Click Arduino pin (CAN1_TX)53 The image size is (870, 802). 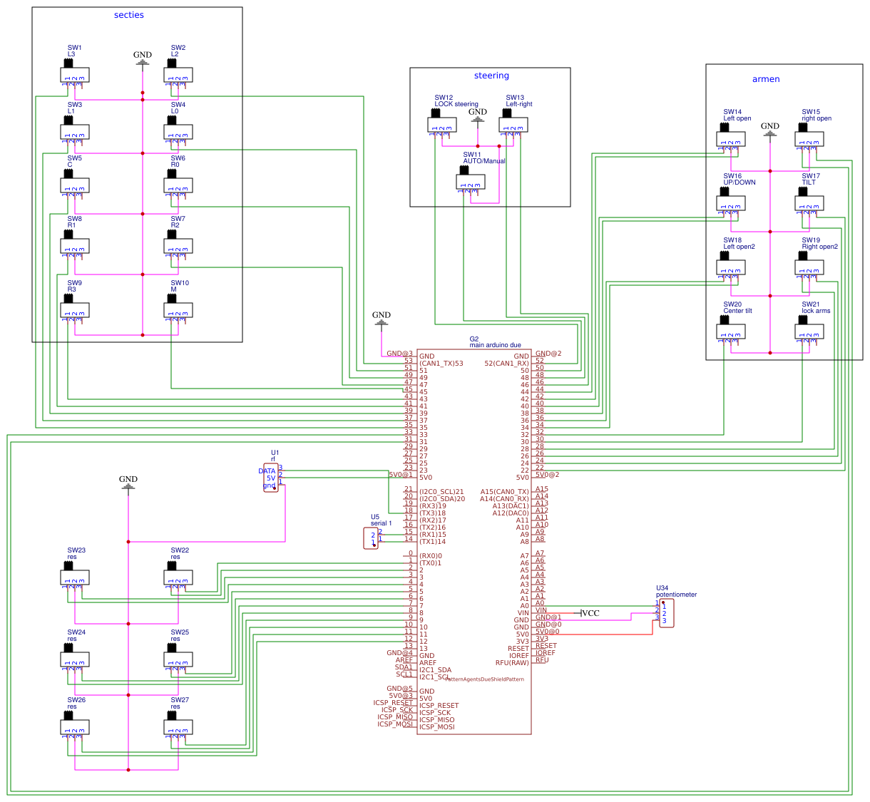pyautogui.click(x=441, y=364)
